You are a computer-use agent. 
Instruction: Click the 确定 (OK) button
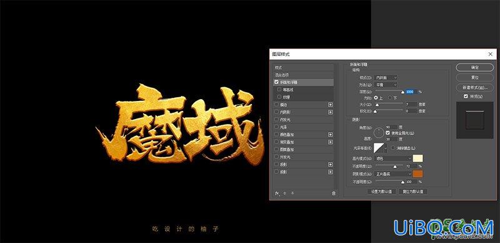point(475,67)
